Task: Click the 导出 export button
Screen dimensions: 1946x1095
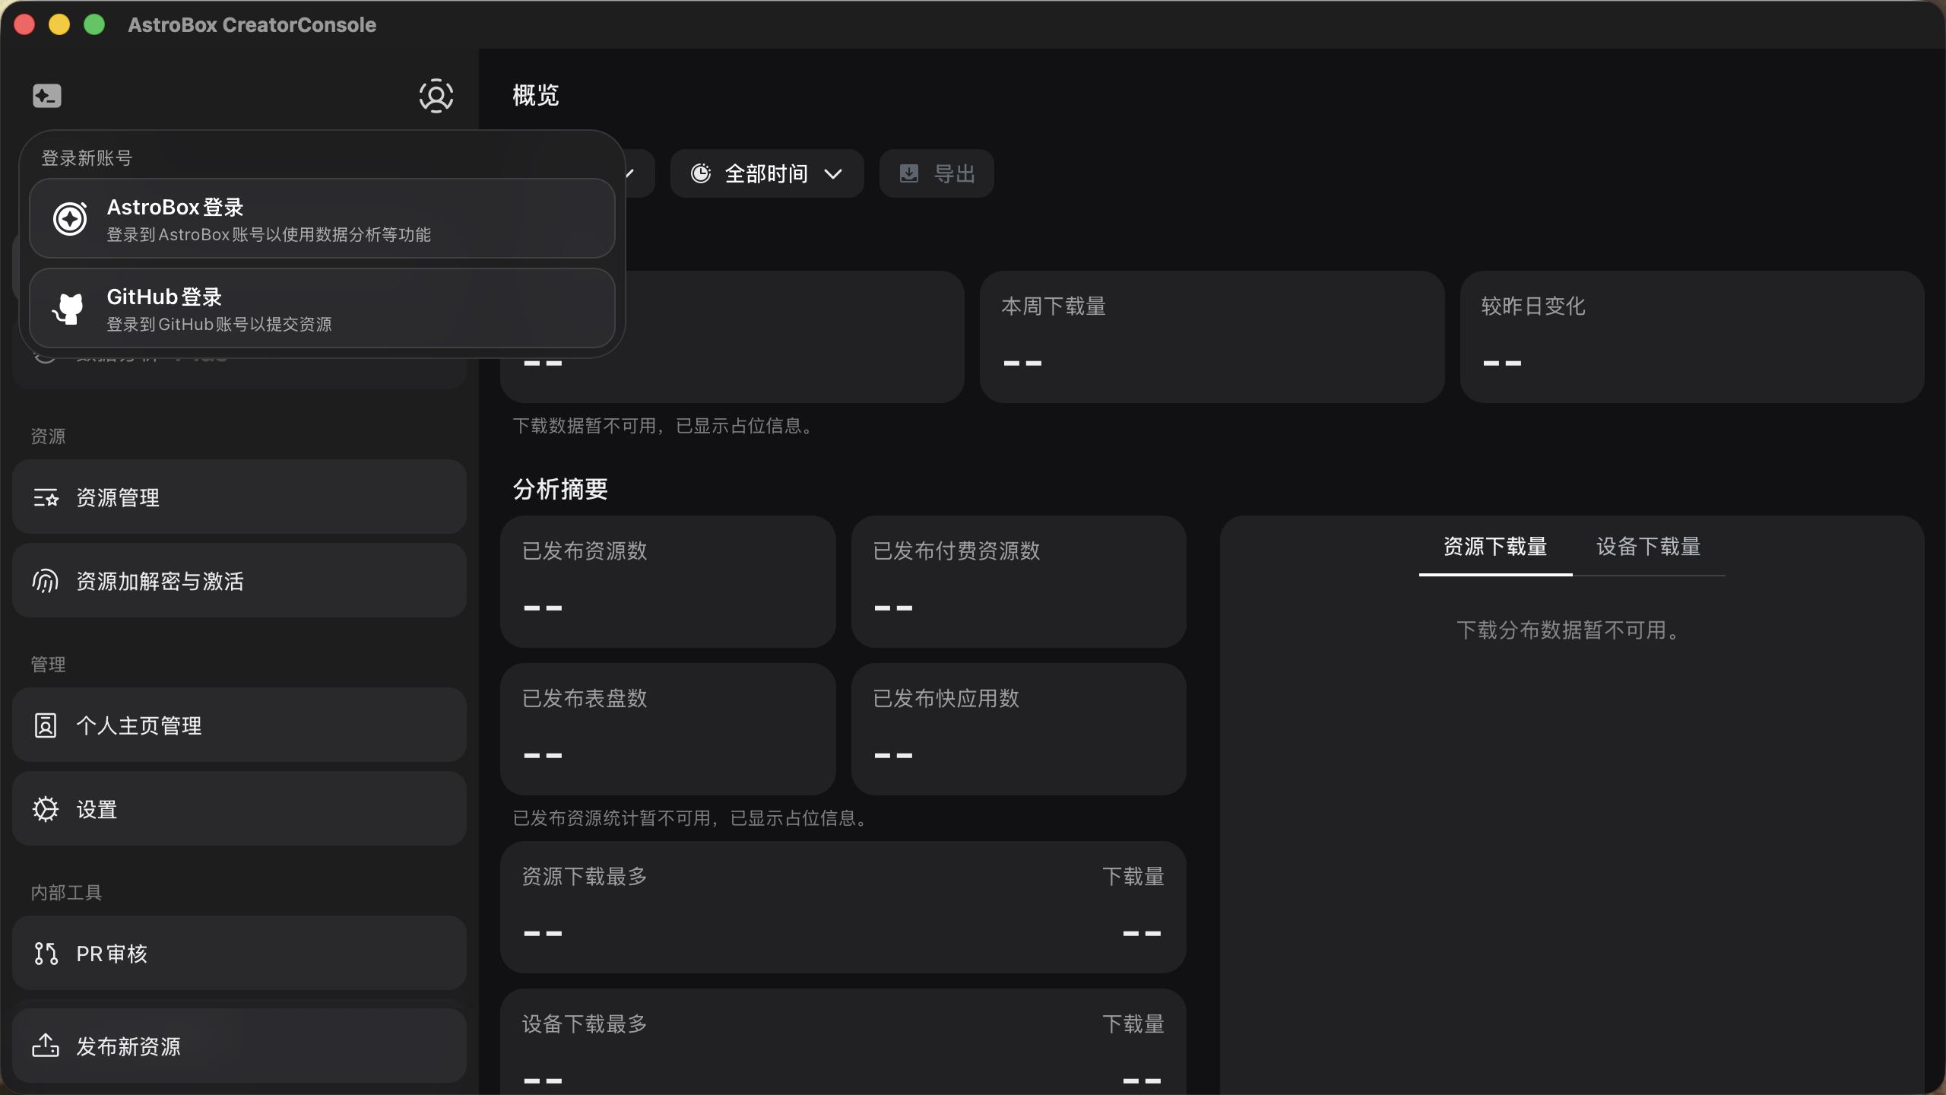Action: [x=937, y=174]
